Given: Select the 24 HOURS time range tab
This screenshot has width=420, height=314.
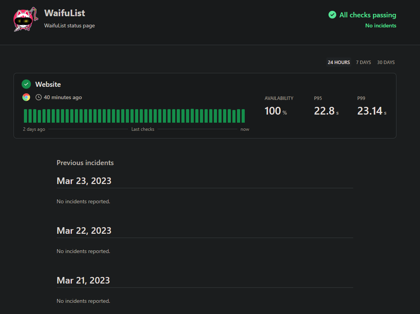Looking at the screenshot, I should coord(339,62).
